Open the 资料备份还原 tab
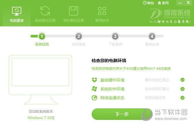The width and height of the screenshot is (194, 127). coord(73,15)
